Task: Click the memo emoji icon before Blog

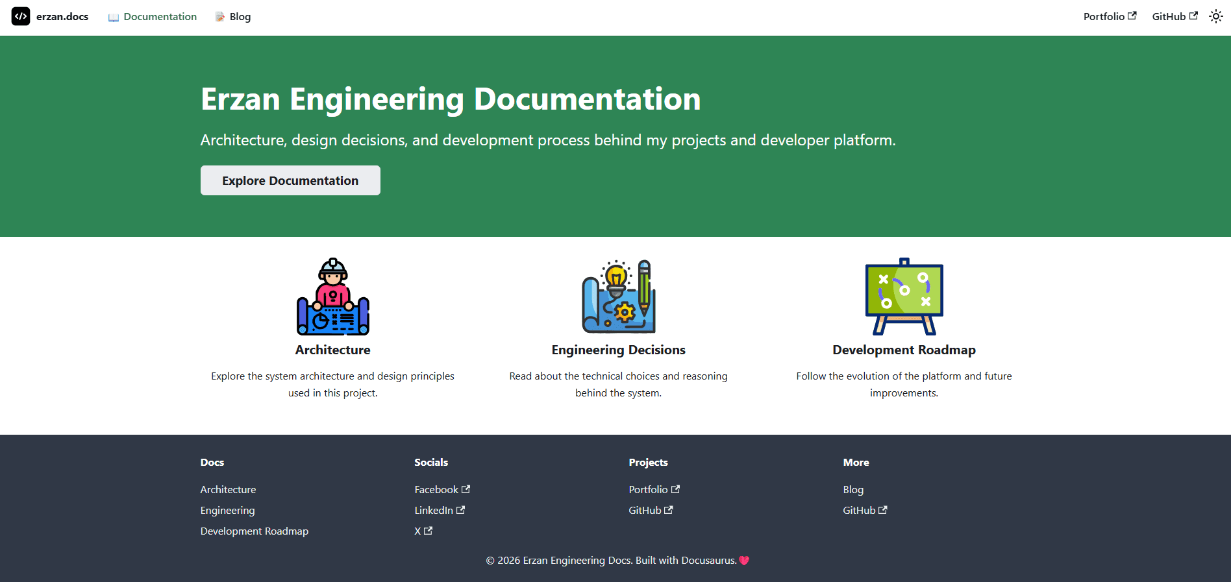Action: (219, 17)
